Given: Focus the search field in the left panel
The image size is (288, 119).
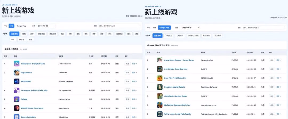Looking at the screenshot, I should coord(119,26).
